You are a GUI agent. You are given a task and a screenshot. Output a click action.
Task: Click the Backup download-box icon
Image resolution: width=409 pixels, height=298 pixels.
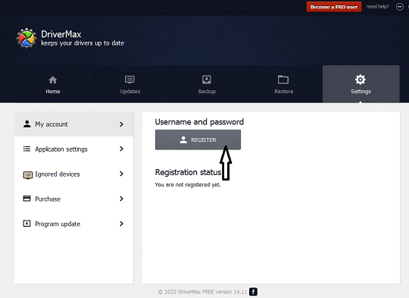coord(207,80)
